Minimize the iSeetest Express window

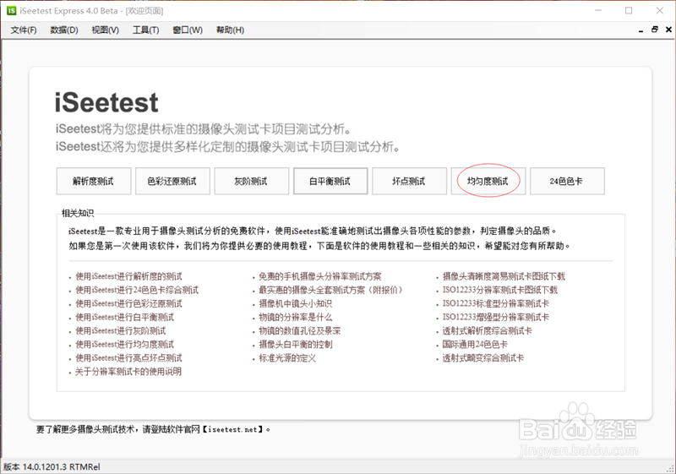pyautogui.click(x=598, y=11)
